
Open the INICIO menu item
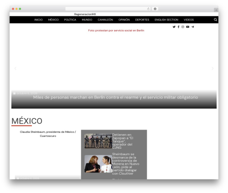tap(38, 20)
